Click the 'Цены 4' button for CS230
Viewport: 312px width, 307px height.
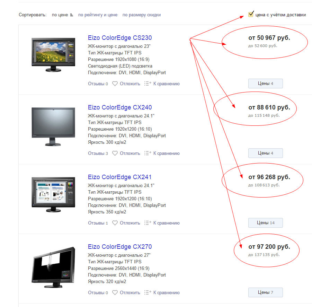point(266,84)
